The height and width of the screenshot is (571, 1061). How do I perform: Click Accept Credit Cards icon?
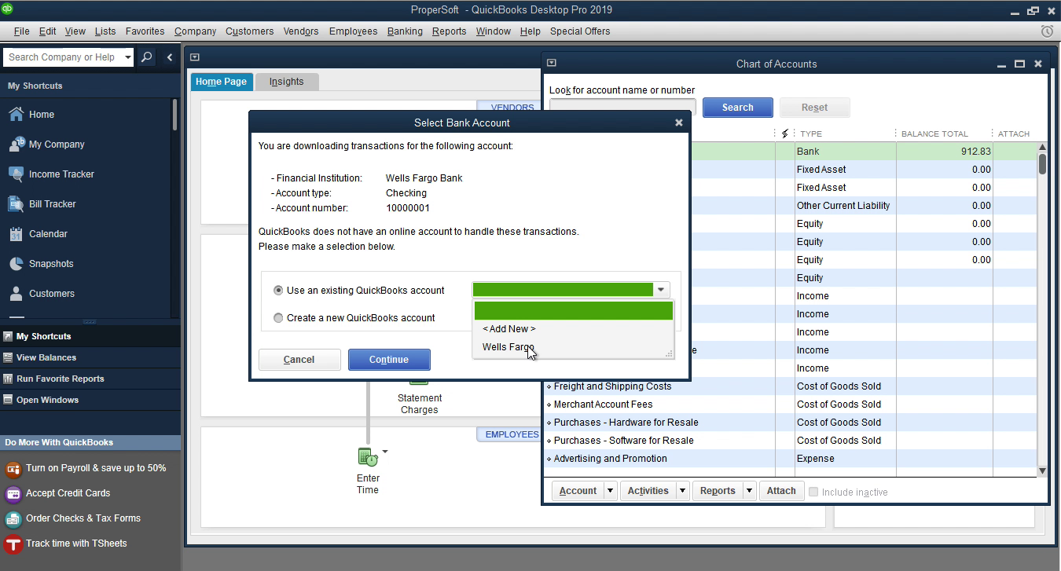click(13, 494)
